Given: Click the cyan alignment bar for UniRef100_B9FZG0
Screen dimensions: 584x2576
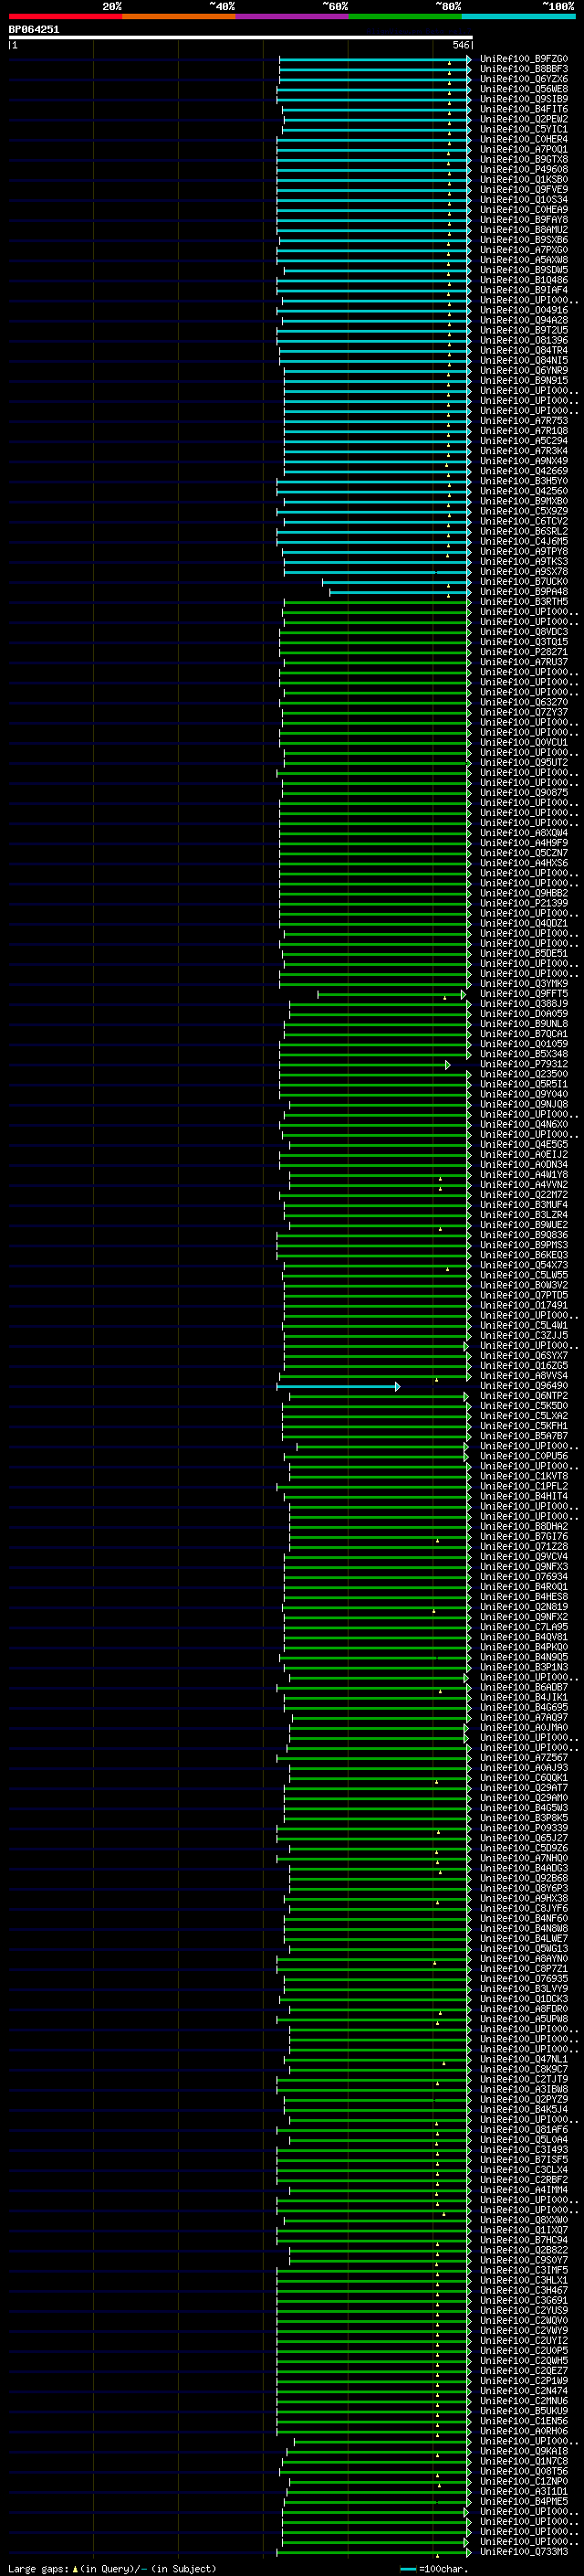Looking at the screenshot, I should 374,59.
